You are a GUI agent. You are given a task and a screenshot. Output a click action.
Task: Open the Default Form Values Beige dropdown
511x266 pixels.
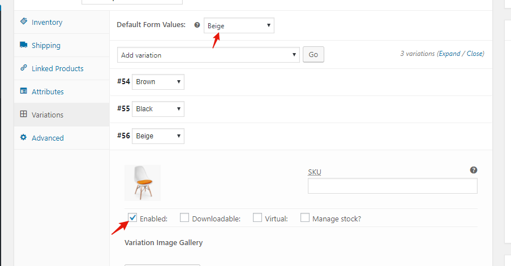239,25
